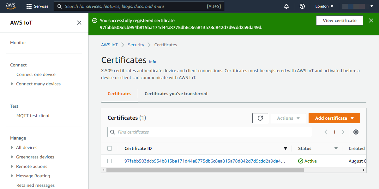Open the London region dropdown
This screenshot has height=189, width=379.
tap(324, 6)
